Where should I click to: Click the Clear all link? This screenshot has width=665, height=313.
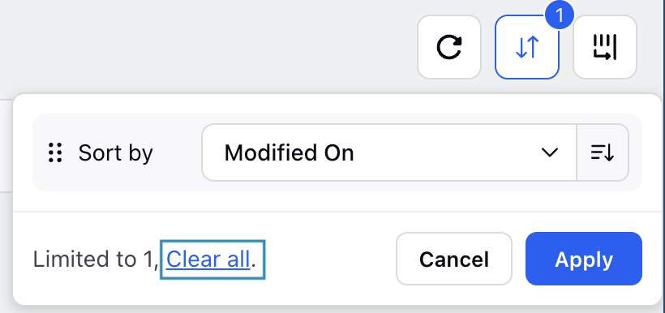pyautogui.click(x=208, y=259)
